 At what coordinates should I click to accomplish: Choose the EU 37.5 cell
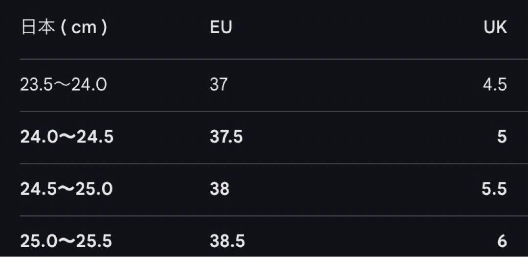(226, 137)
